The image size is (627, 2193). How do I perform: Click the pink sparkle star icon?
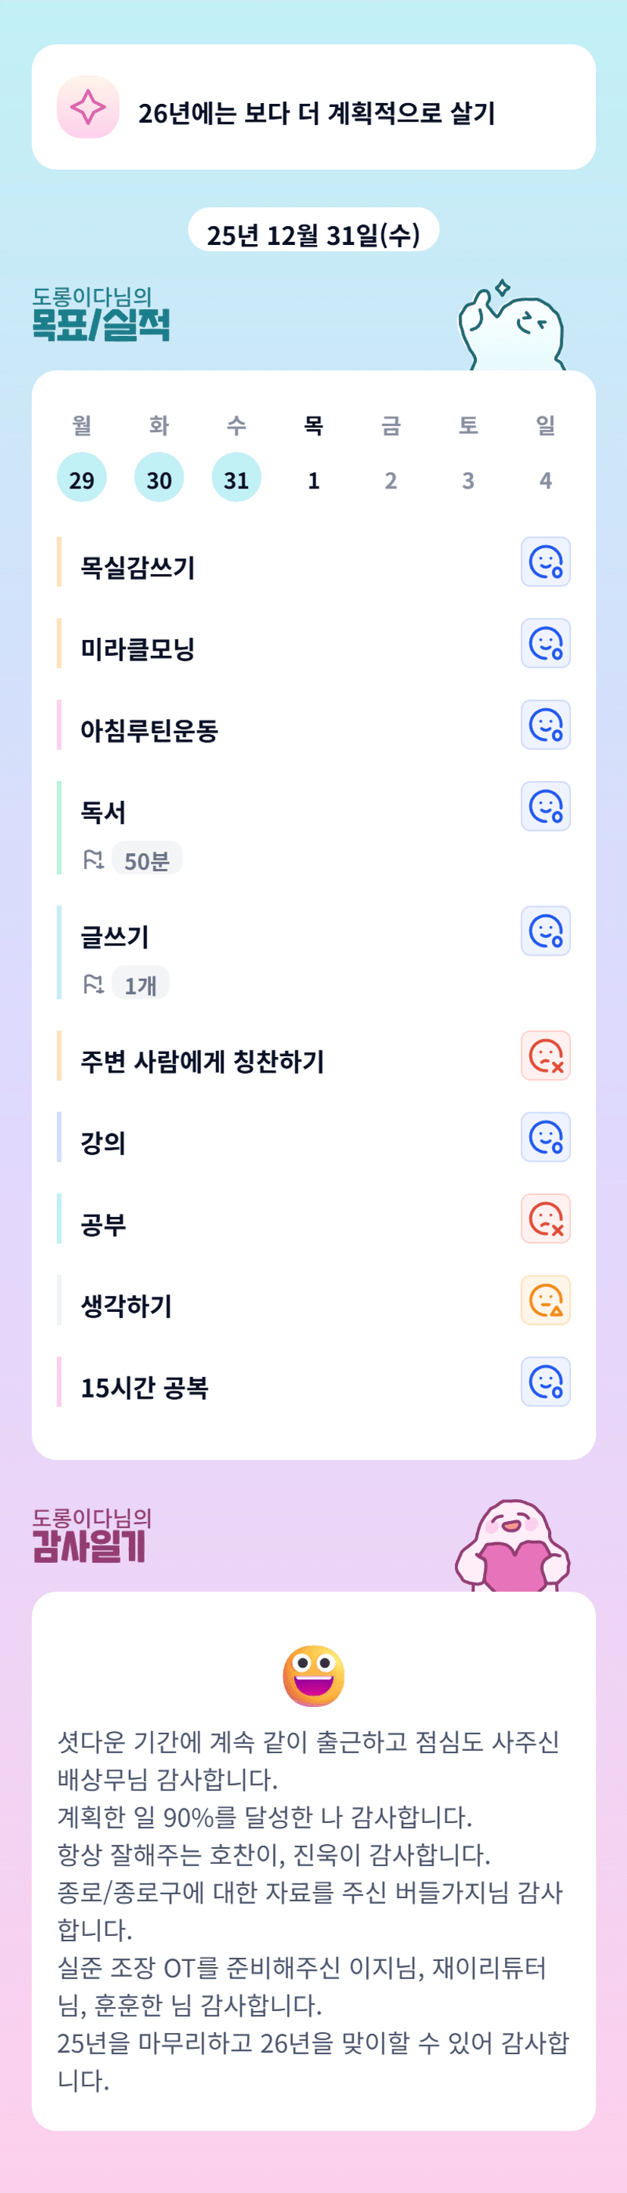[x=88, y=107]
